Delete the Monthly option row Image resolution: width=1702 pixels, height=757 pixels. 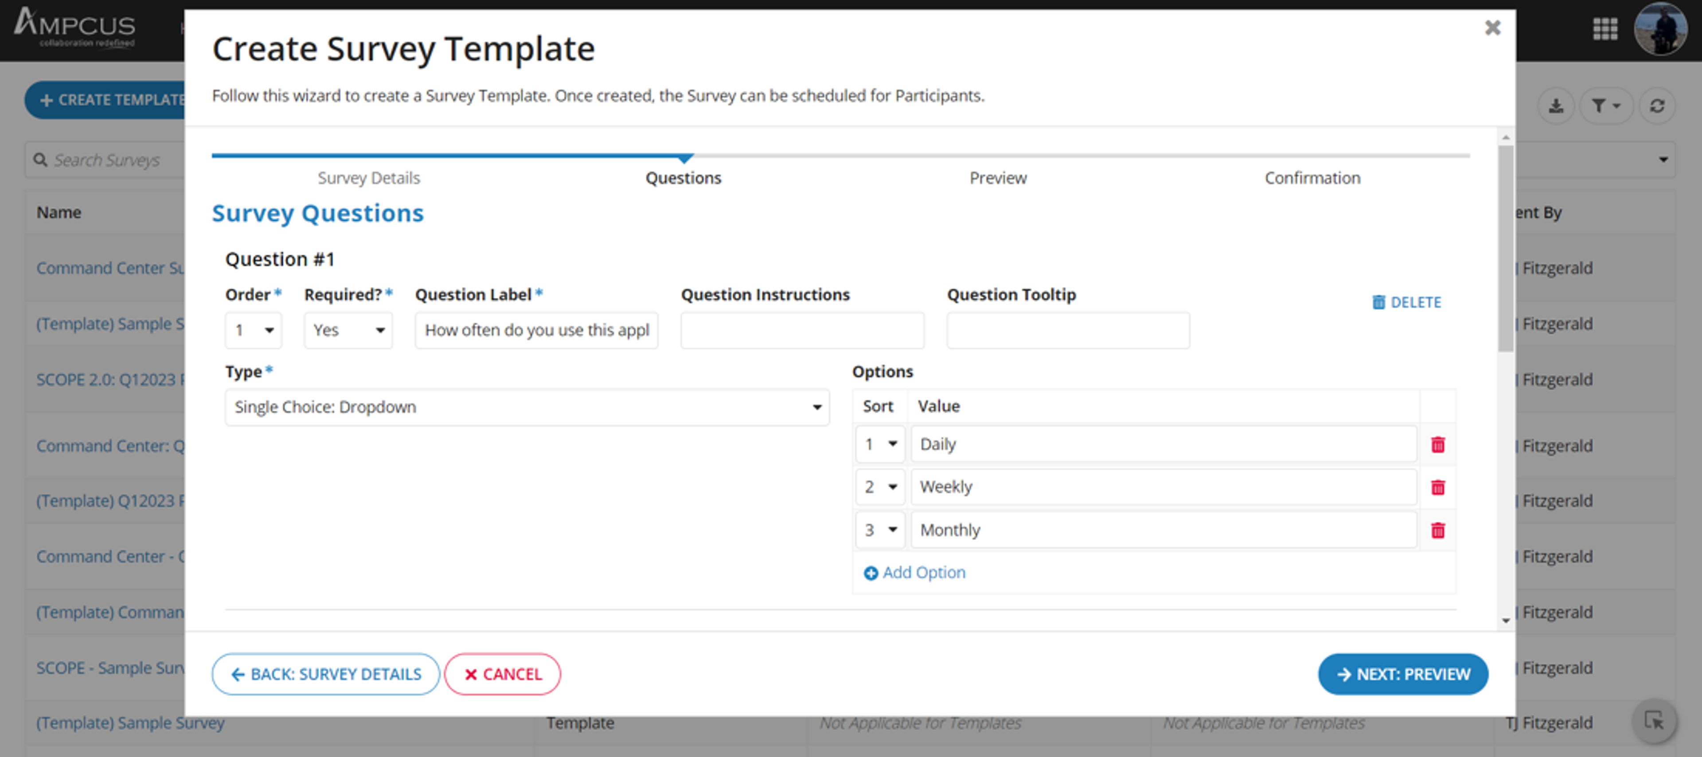point(1438,530)
